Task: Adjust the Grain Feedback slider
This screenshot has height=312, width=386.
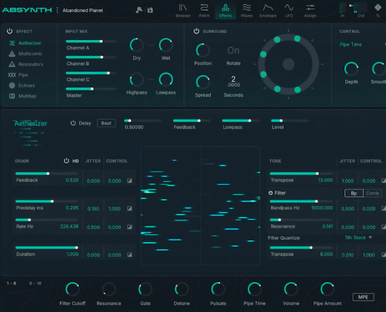Action: tap(47, 173)
